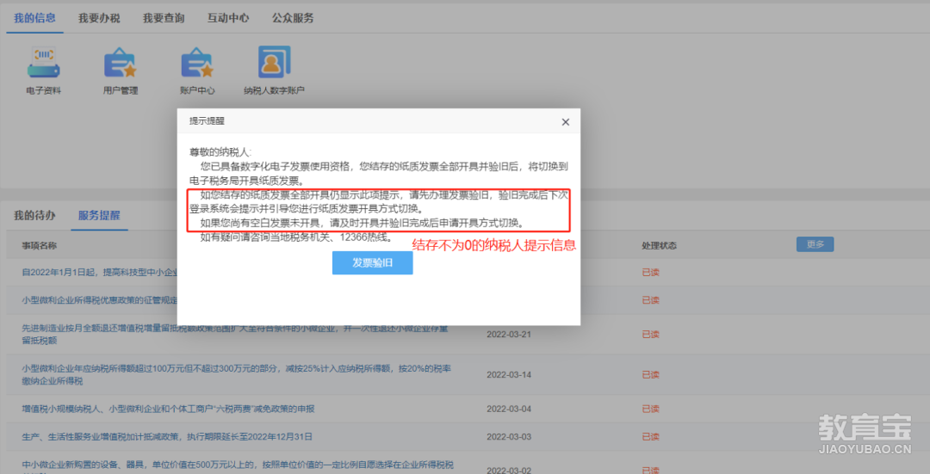Click 已读 status for the 2022-03-03 row

click(x=651, y=437)
